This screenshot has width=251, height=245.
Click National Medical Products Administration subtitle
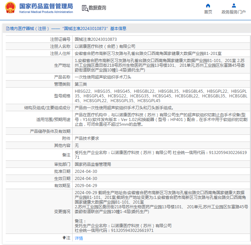46,12
